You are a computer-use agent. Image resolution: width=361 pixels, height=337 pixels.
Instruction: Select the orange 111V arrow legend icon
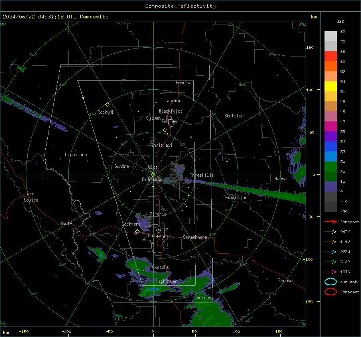pos(331,242)
